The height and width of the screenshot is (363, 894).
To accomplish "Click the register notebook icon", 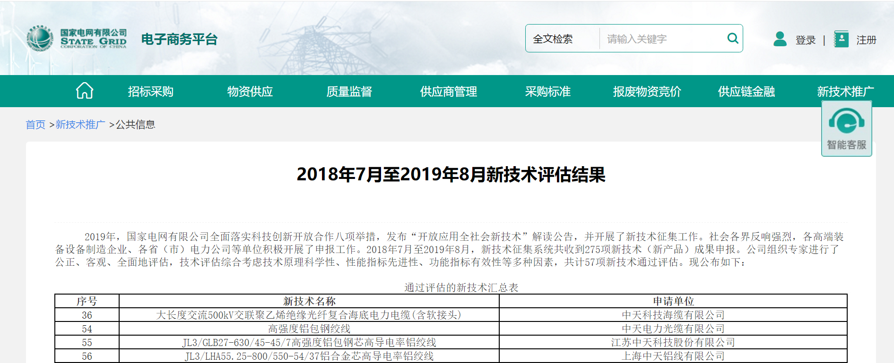I will pyautogui.click(x=841, y=39).
